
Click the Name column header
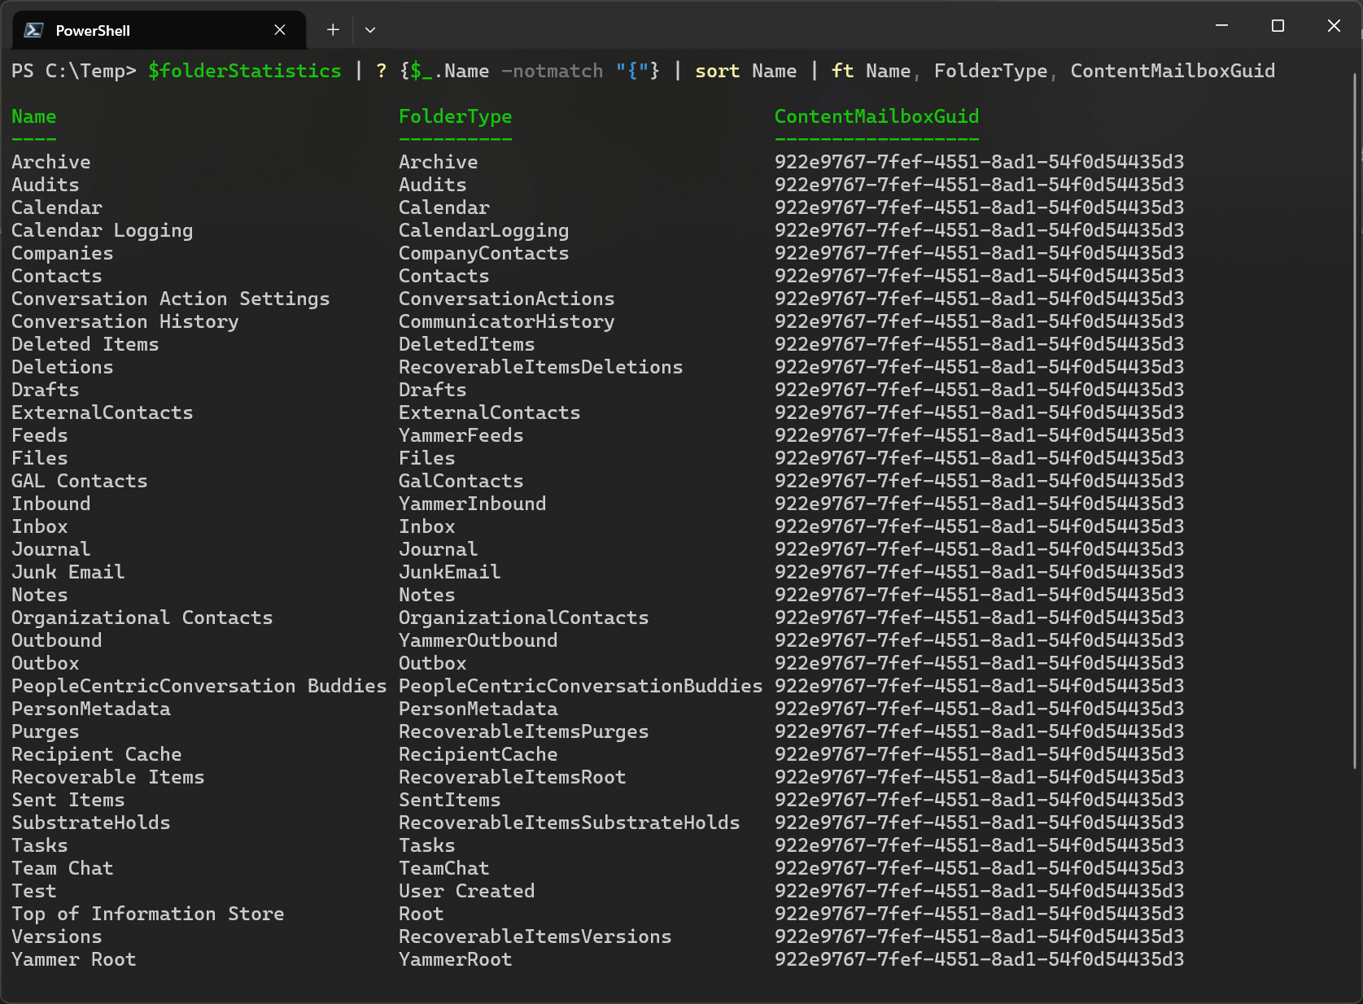pyautogui.click(x=34, y=116)
